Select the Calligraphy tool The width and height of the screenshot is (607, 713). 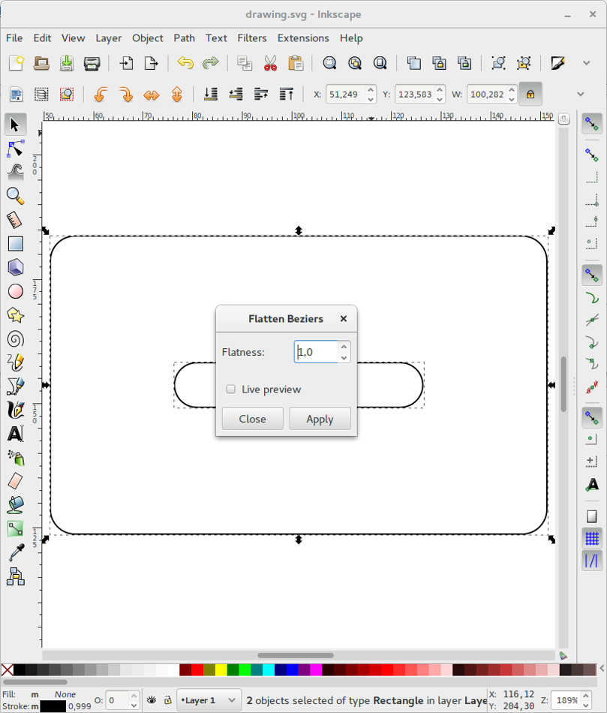(x=16, y=410)
